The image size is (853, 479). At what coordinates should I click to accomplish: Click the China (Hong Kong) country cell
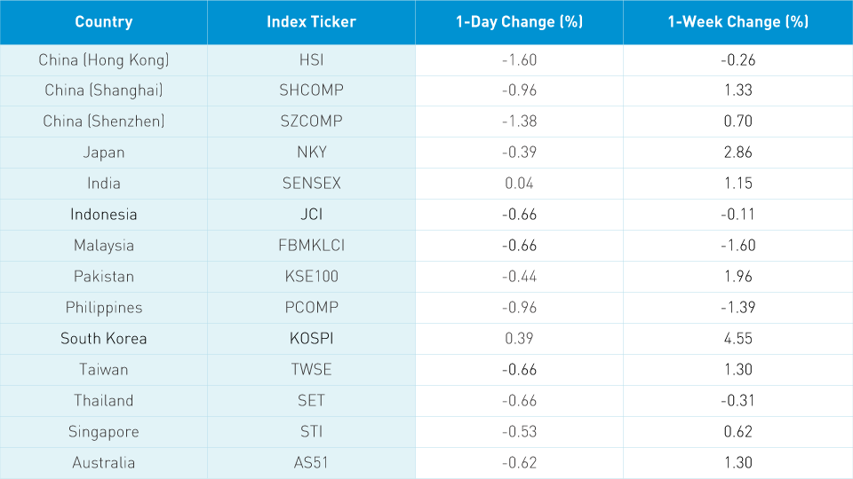(x=104, y=60)
